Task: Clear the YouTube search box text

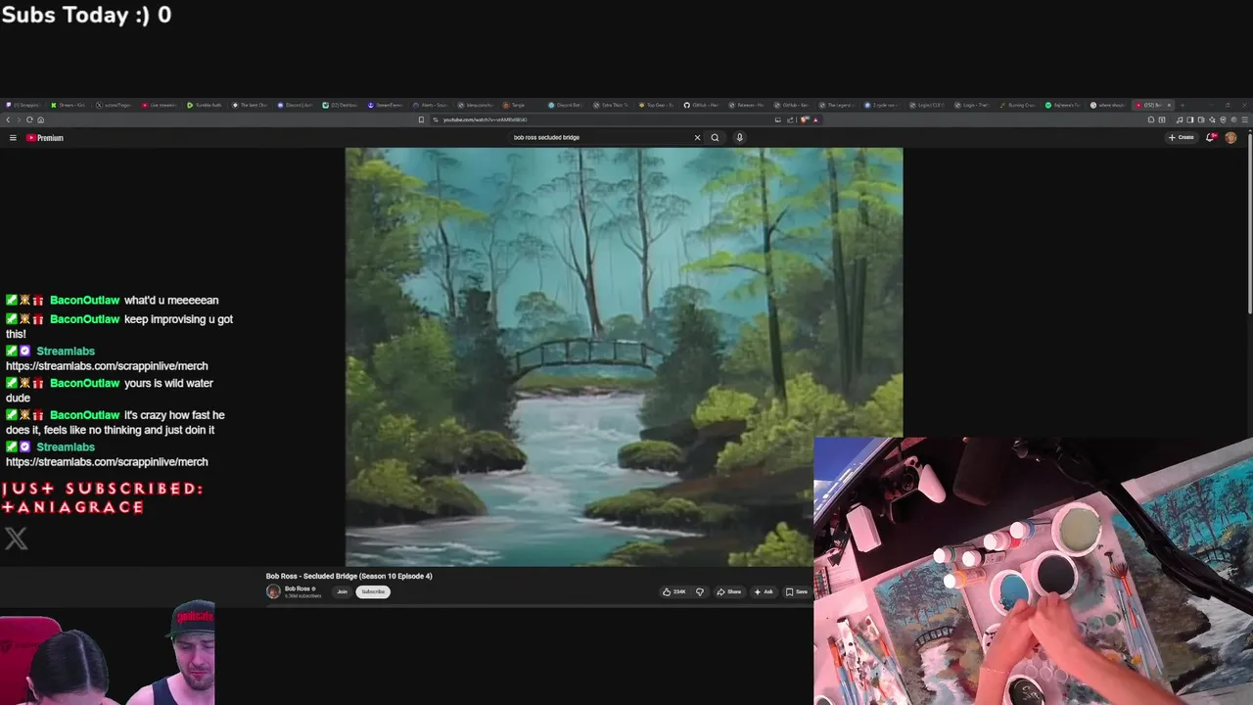Action: (x=697, y=137)
